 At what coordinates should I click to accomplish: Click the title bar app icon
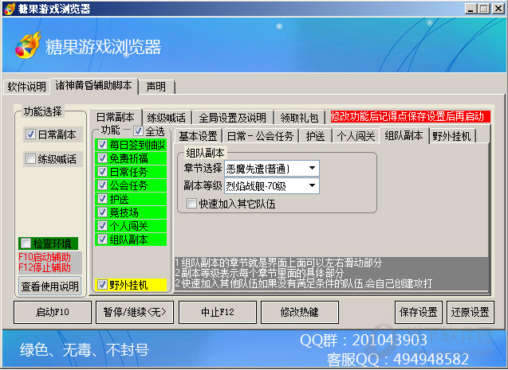click(x=10, y=9)
